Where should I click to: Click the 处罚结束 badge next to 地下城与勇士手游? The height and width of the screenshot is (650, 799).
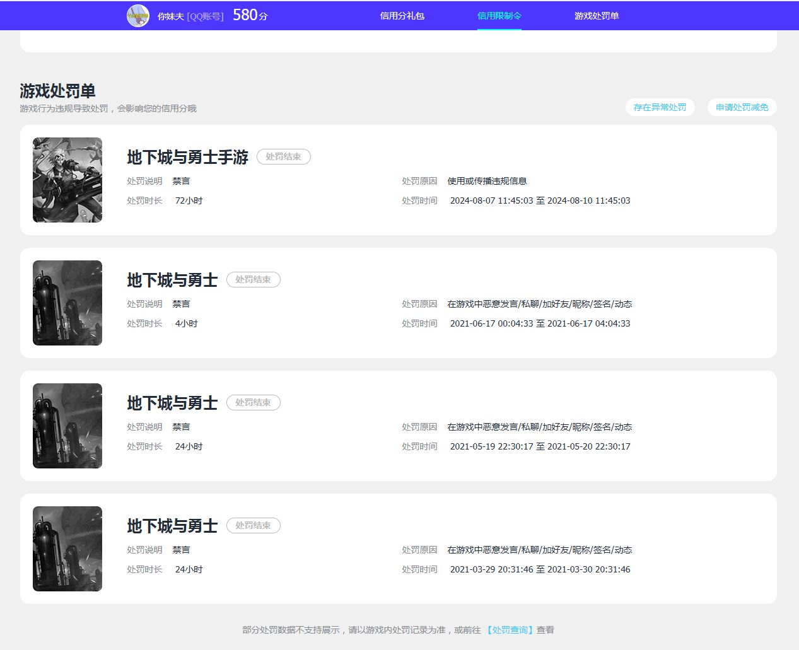coord(284,156)
